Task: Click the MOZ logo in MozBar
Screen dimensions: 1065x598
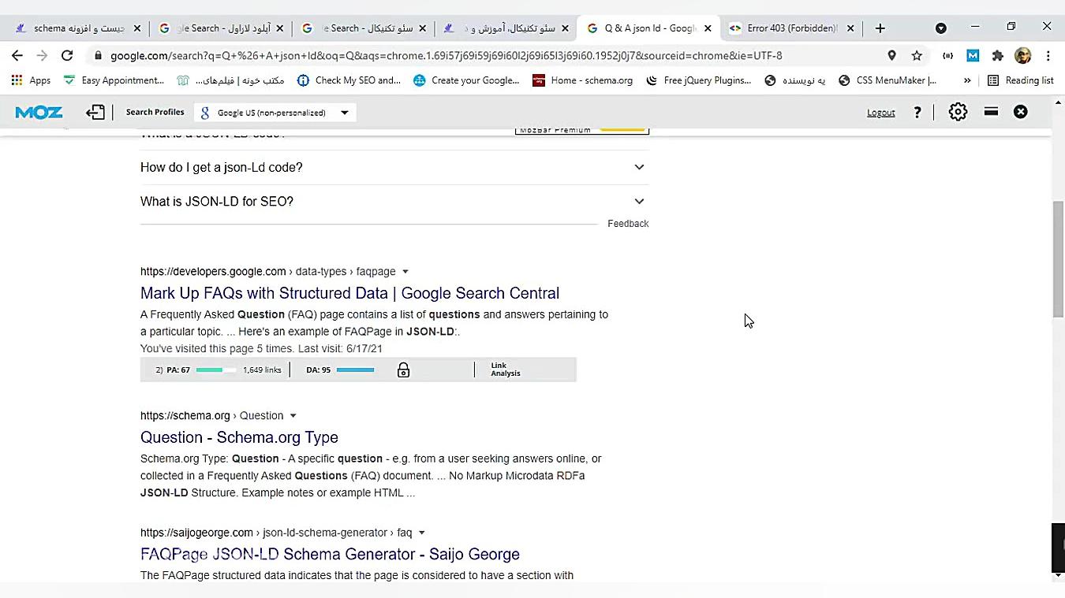Action: pyautogui.click(x=39, y=113)
